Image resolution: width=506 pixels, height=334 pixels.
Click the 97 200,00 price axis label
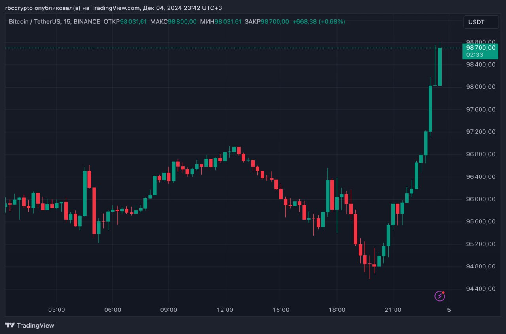(480, 131)
